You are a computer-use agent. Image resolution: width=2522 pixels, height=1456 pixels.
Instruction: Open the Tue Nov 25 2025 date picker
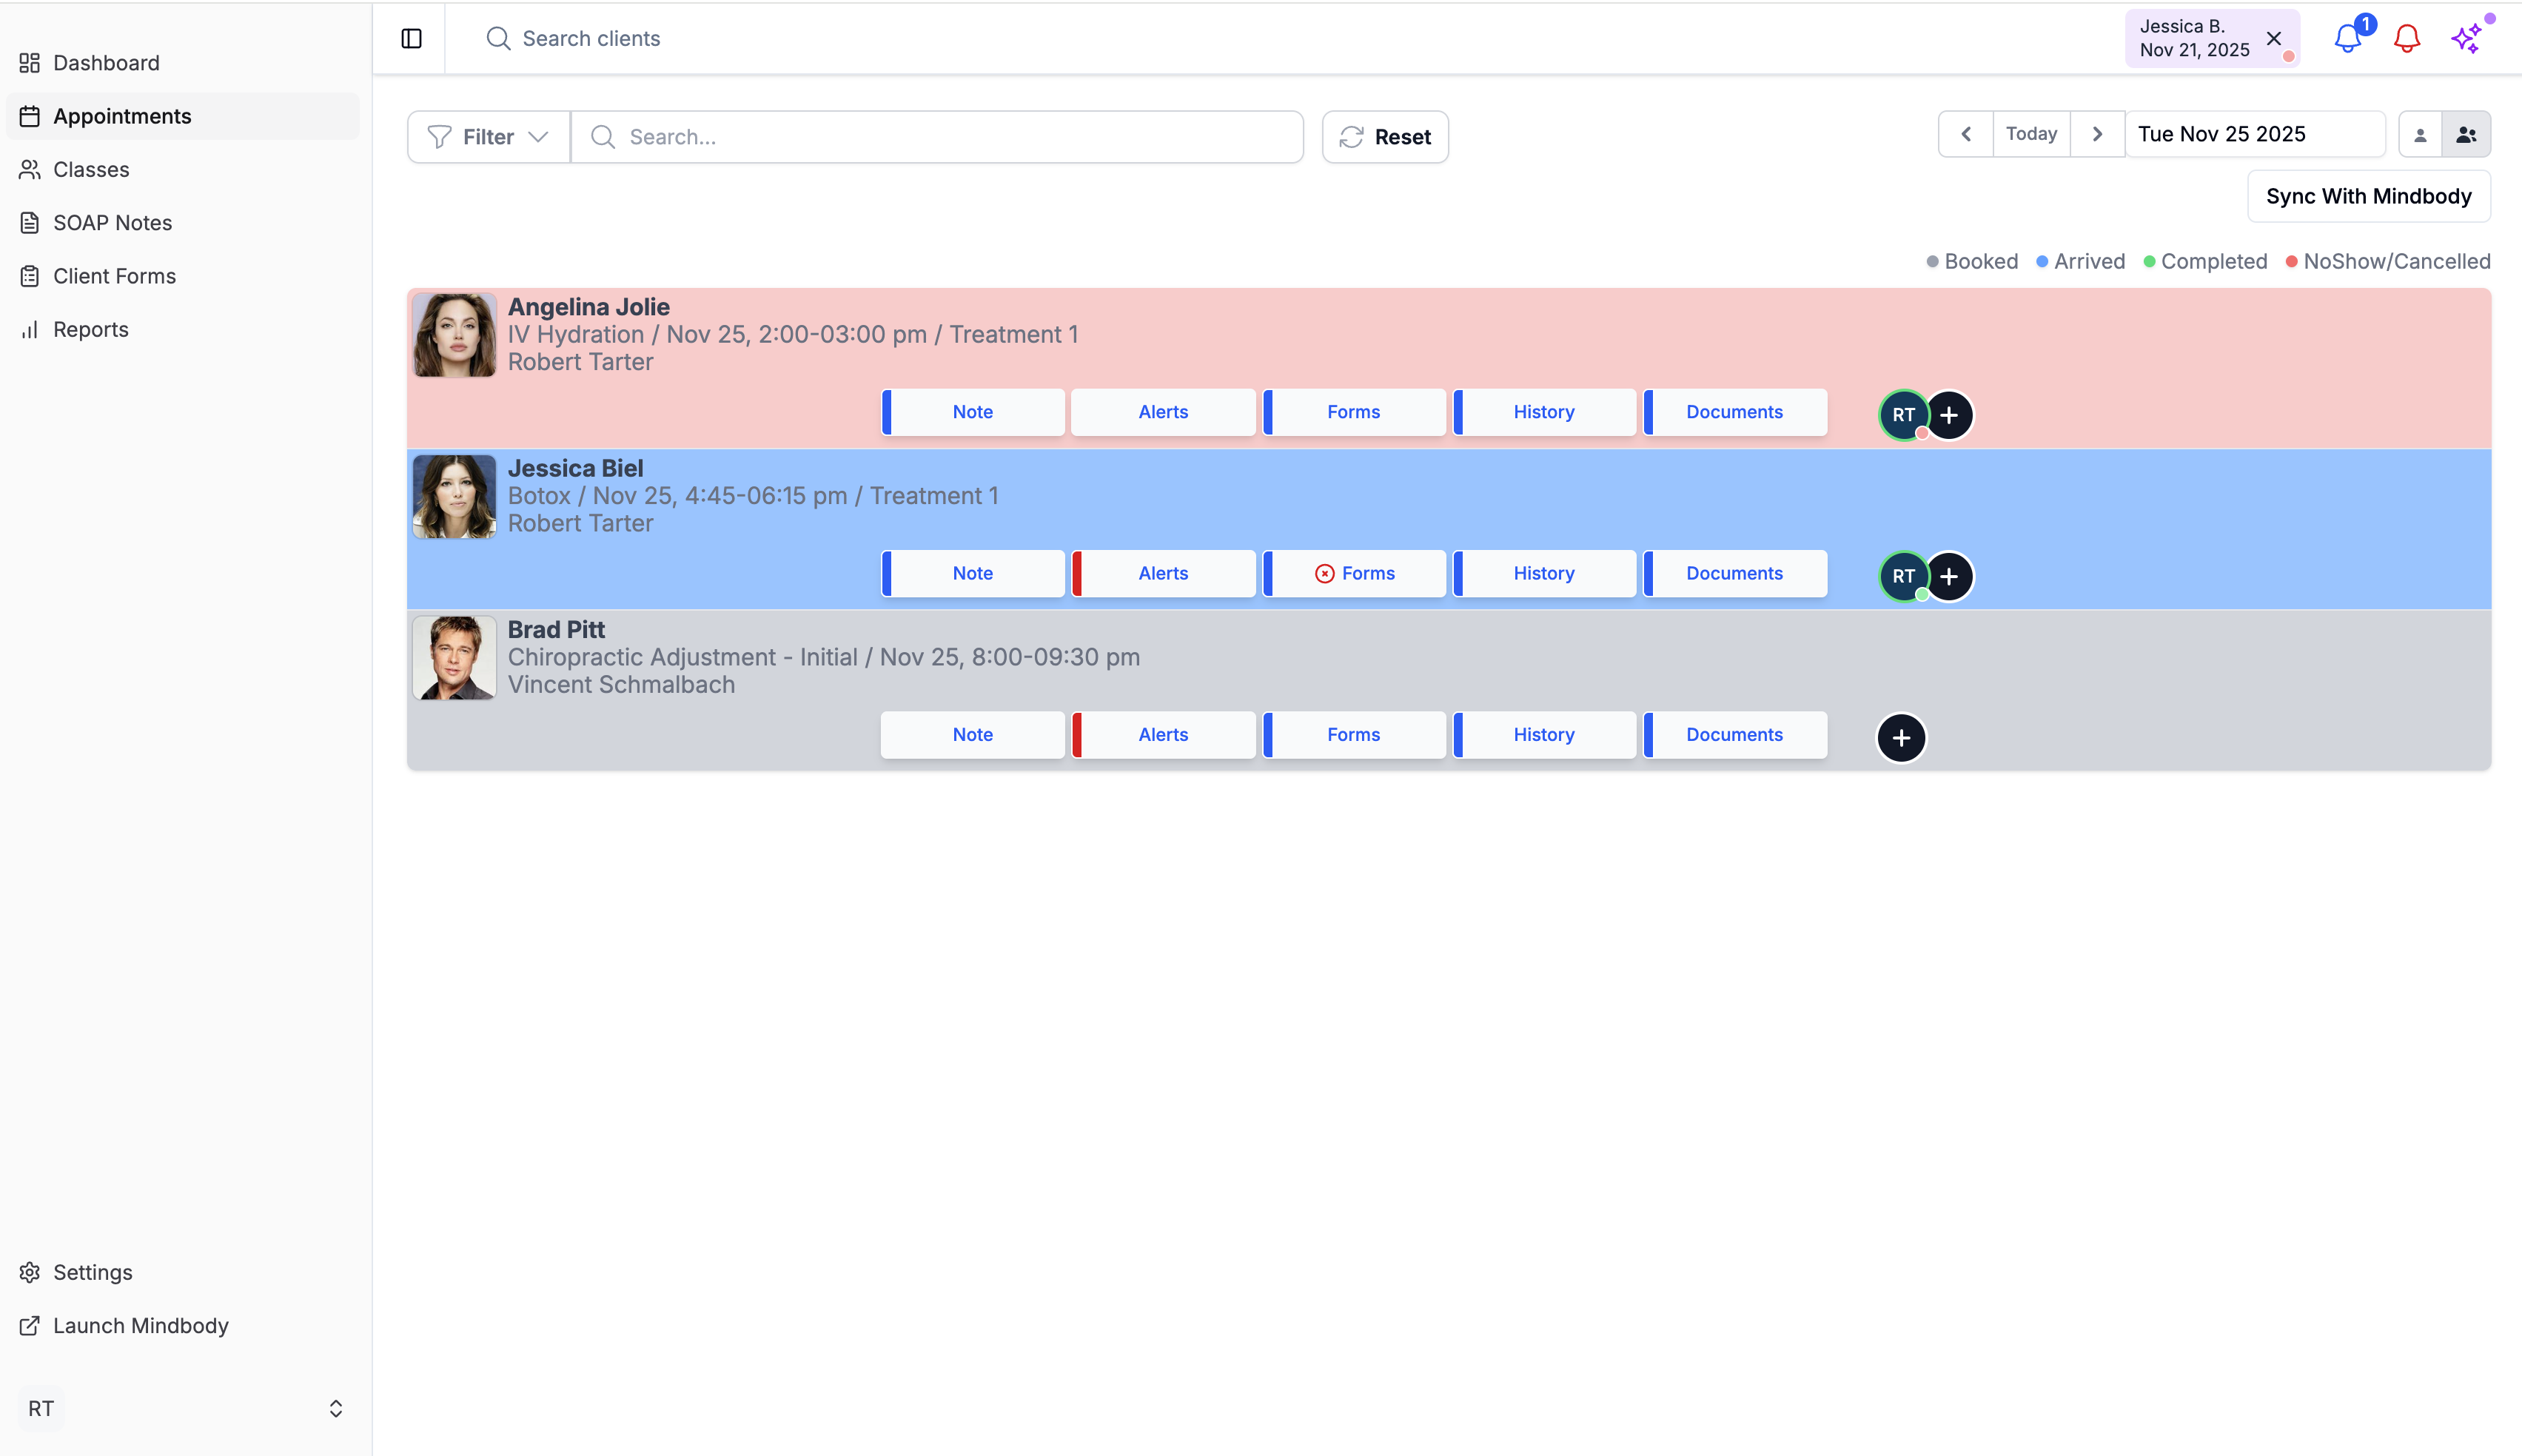2254,134
